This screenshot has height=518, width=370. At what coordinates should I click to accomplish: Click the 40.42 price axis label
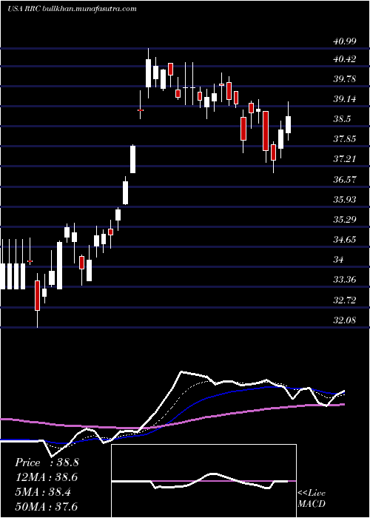click(345, 59)
